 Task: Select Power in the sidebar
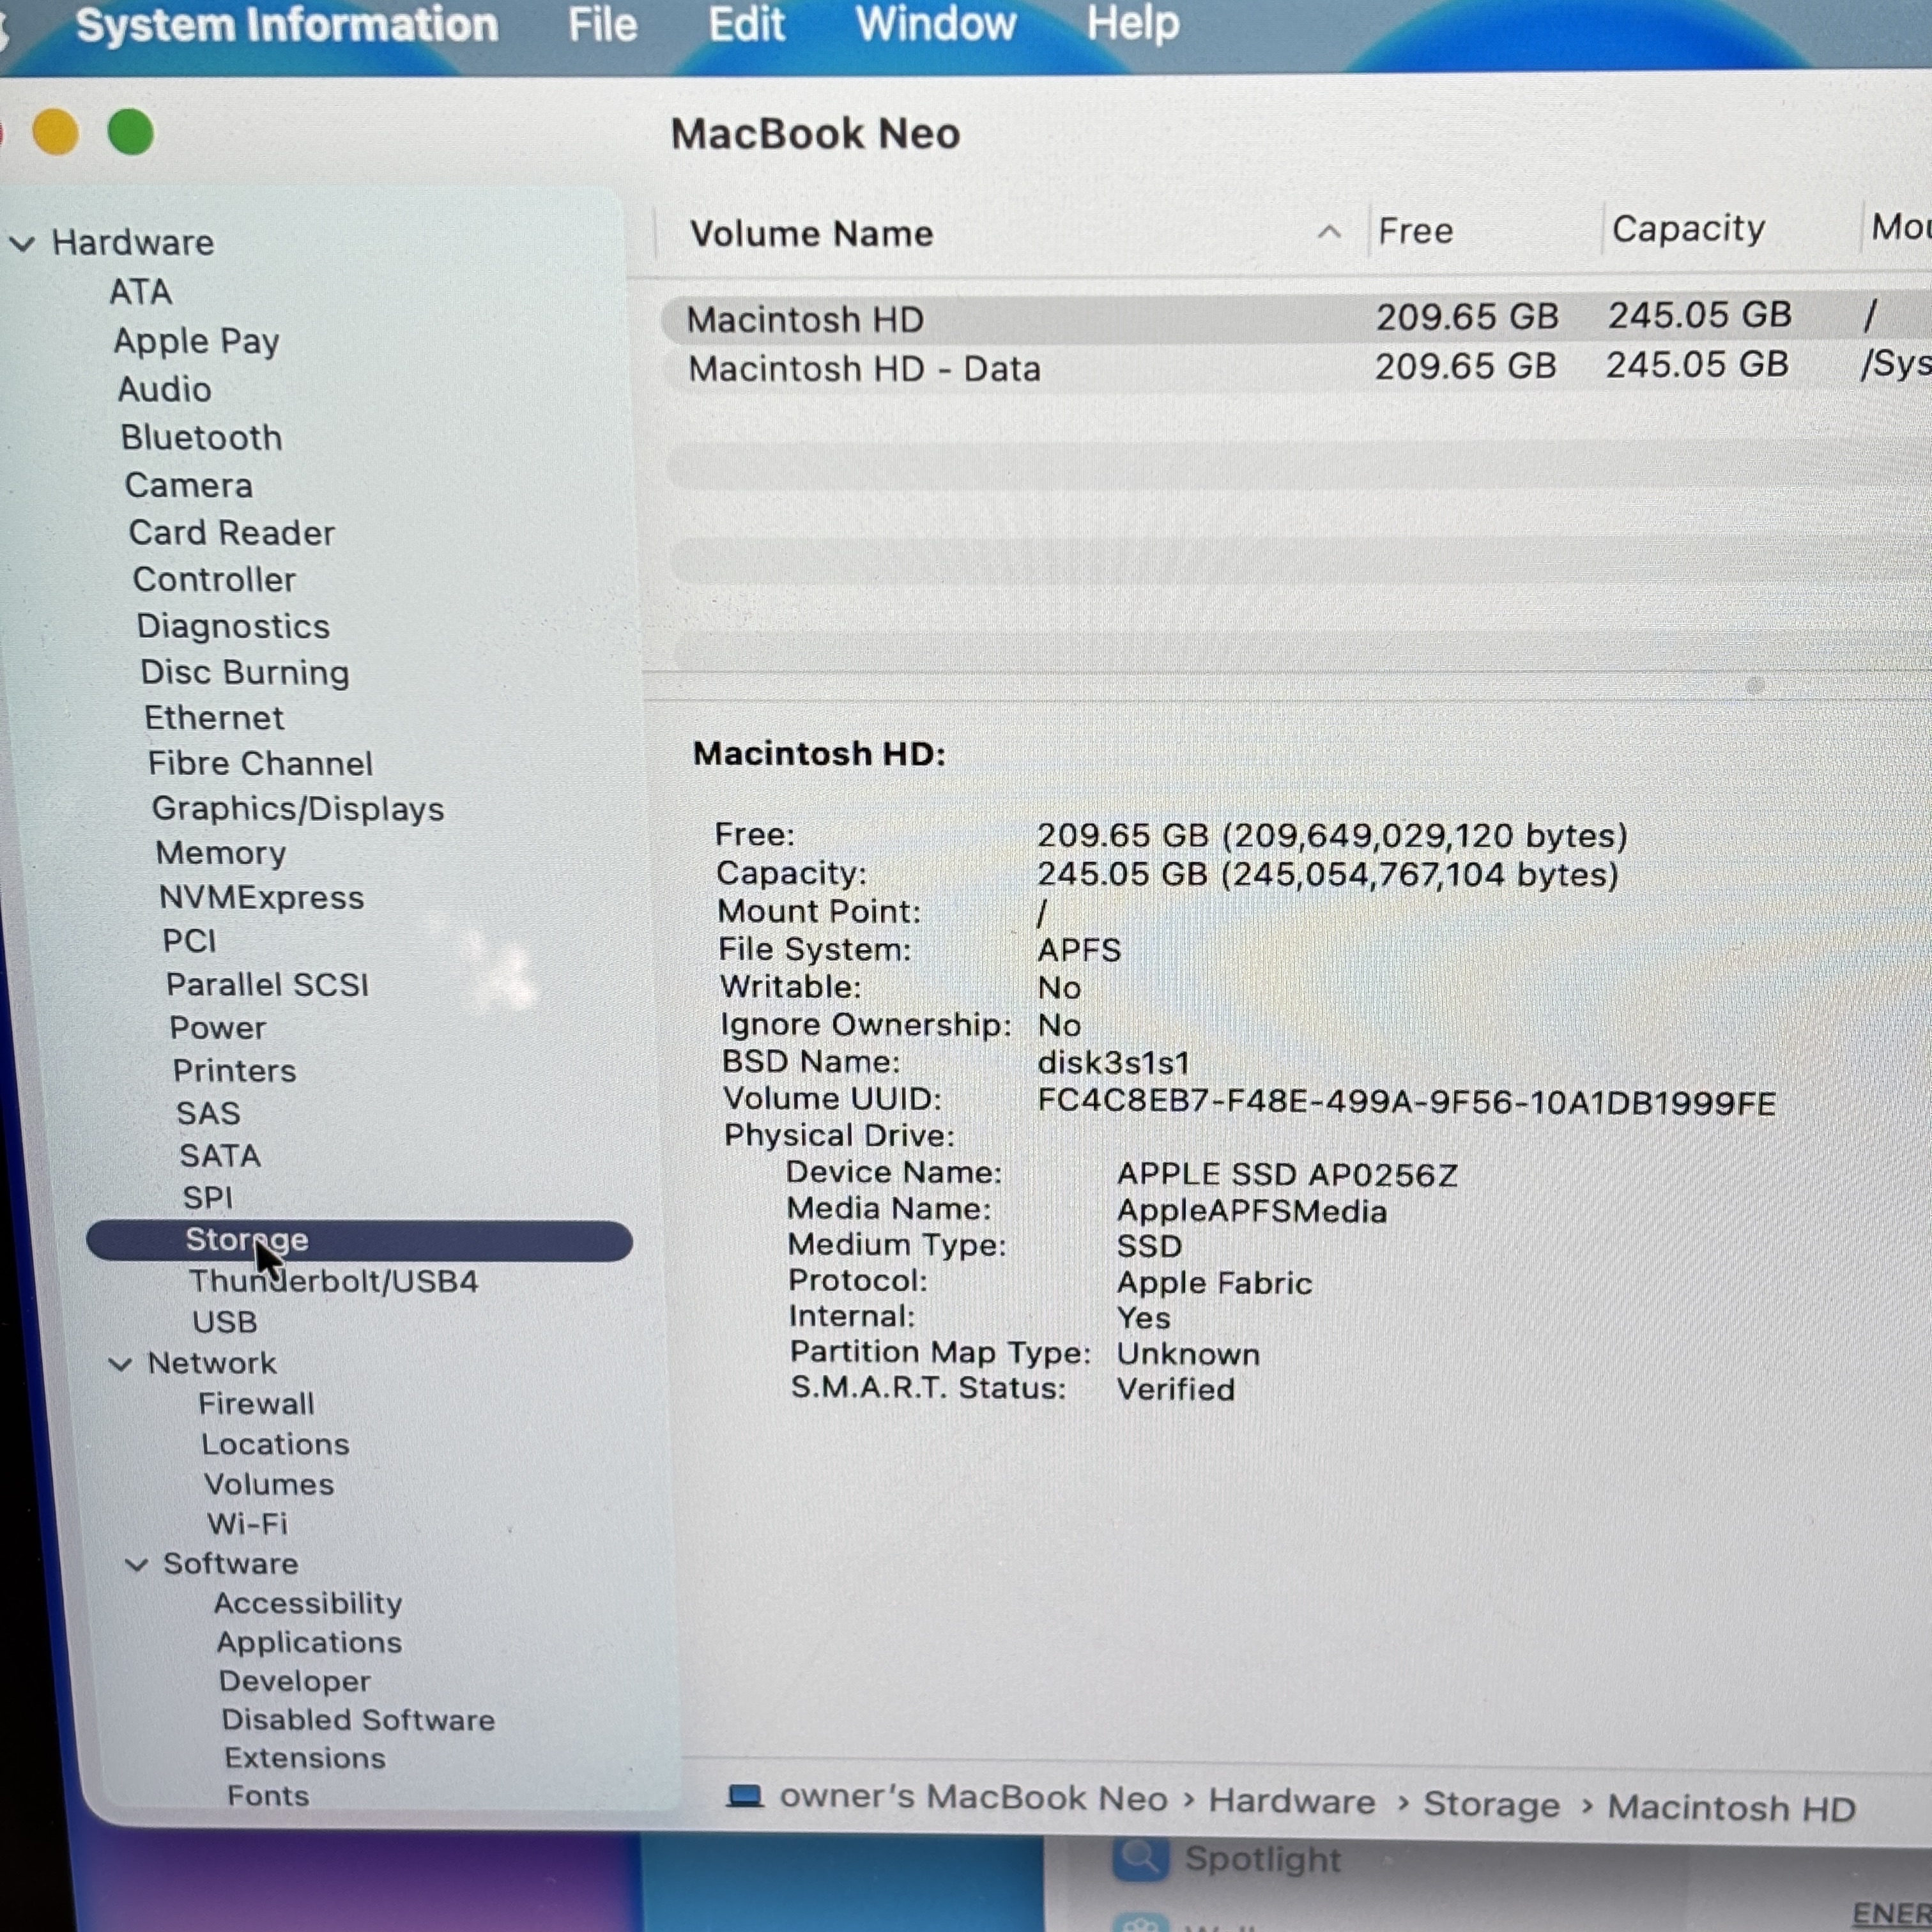(x=218, y=1027)
